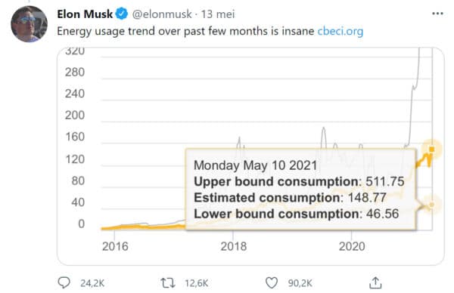Open the three-dot more options menu

(437, 14)
